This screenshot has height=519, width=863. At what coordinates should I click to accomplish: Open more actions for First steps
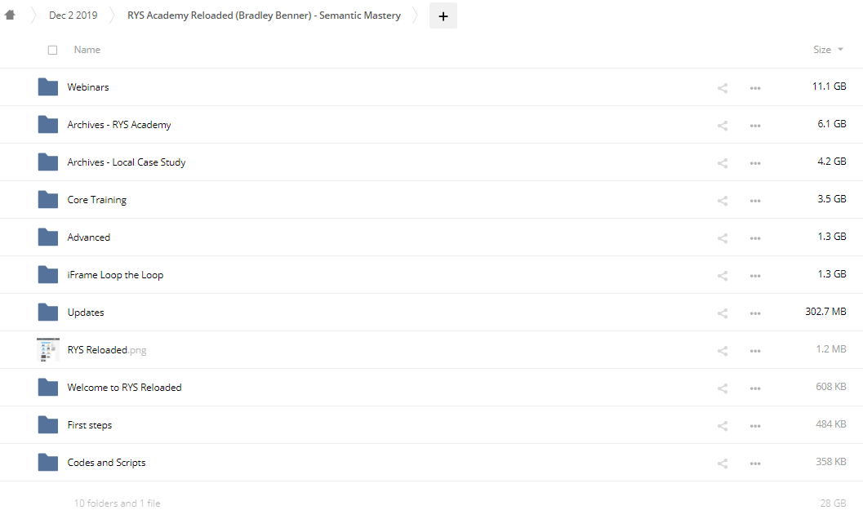[x=755, y=426]
